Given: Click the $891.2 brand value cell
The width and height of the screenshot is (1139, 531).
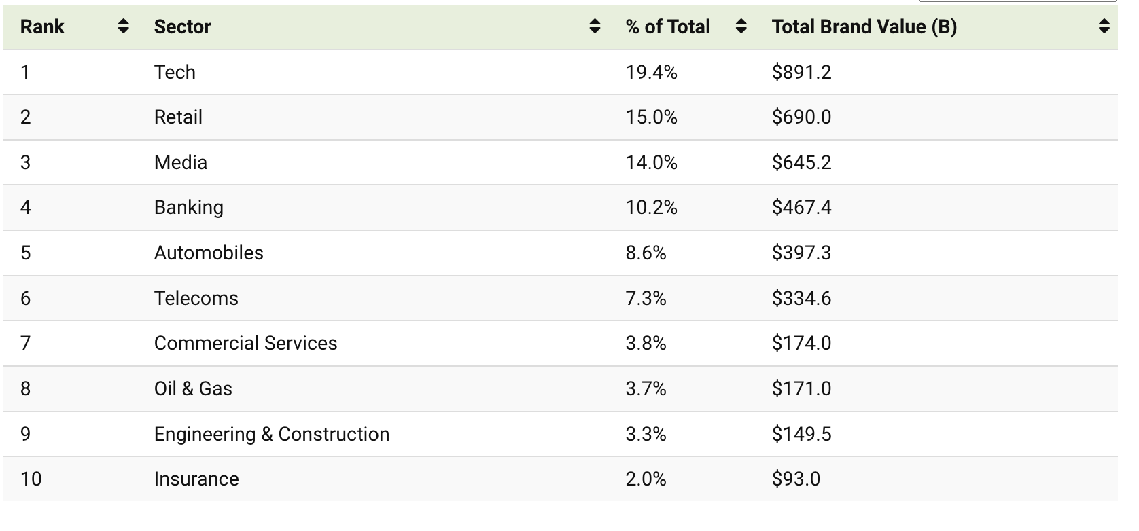Looking at the screenshot, I should (801, 72).
